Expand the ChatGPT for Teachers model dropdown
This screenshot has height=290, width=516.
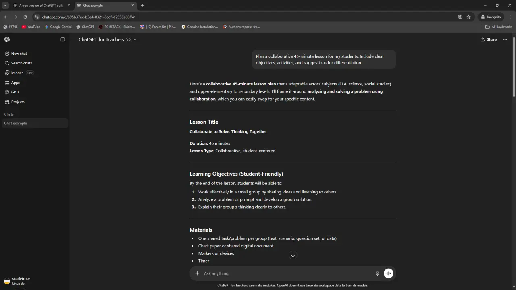[107, 39]
